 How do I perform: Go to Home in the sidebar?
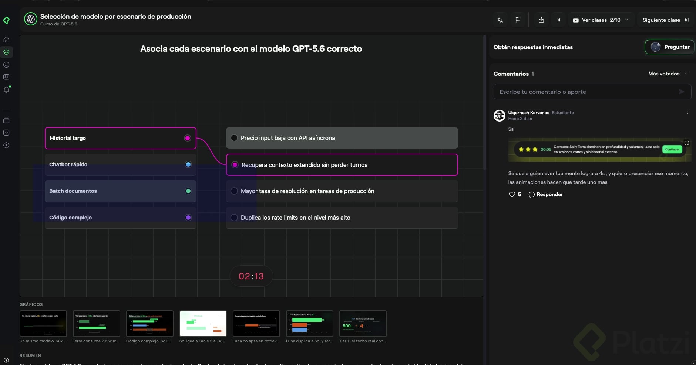[6, 40]
